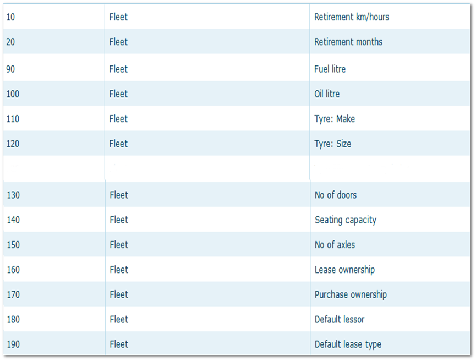Image resolution: width=476 pixels, height=361 pixels.
Task: Click the "Tyre: Make" cell
Action: point(335,119)
